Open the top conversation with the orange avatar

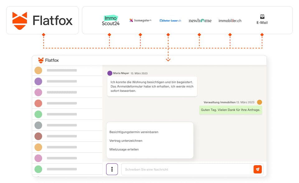tap(38, 70)
